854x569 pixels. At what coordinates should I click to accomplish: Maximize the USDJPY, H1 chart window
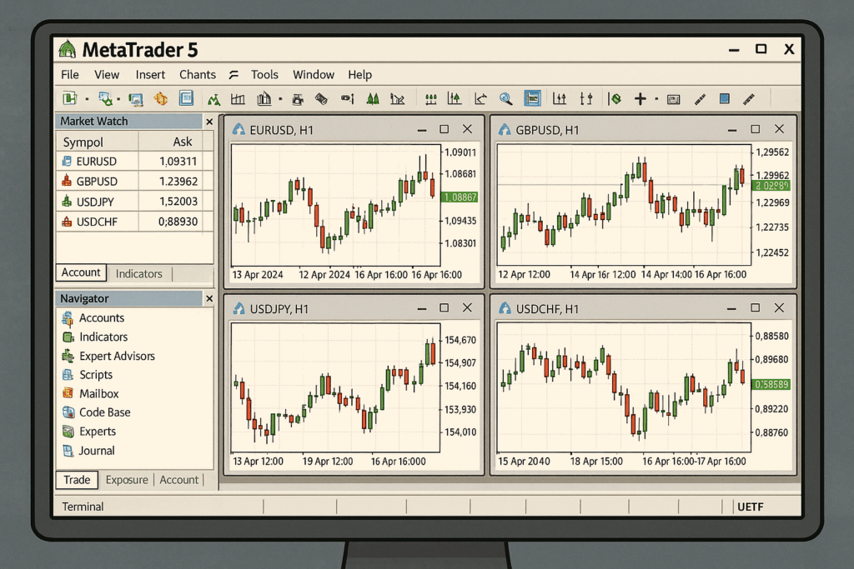point(445,308)
